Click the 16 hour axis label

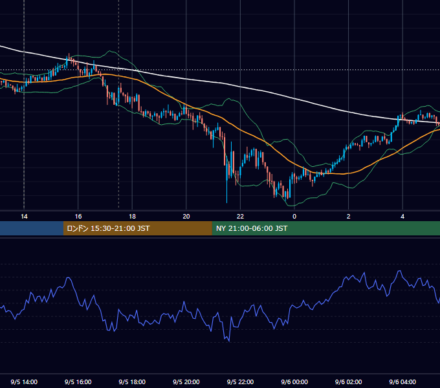click(78, 217)
